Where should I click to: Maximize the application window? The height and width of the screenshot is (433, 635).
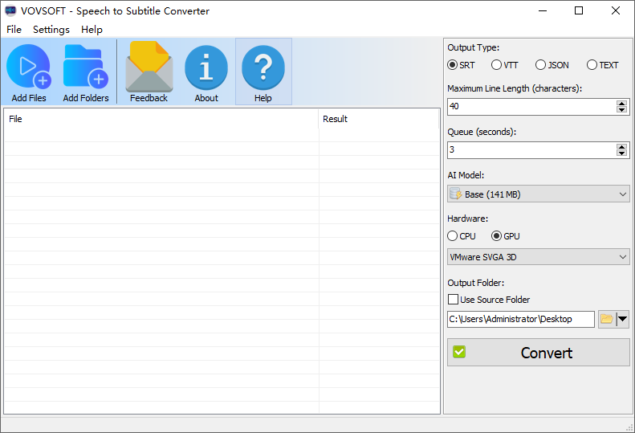[579, 10]
